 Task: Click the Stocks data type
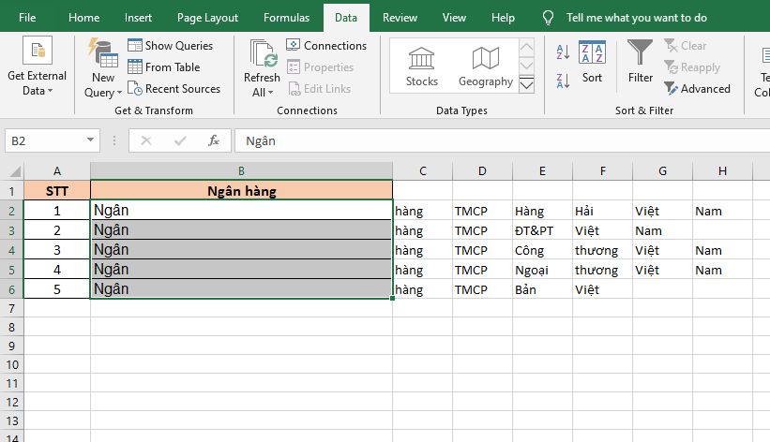point(421,66)
